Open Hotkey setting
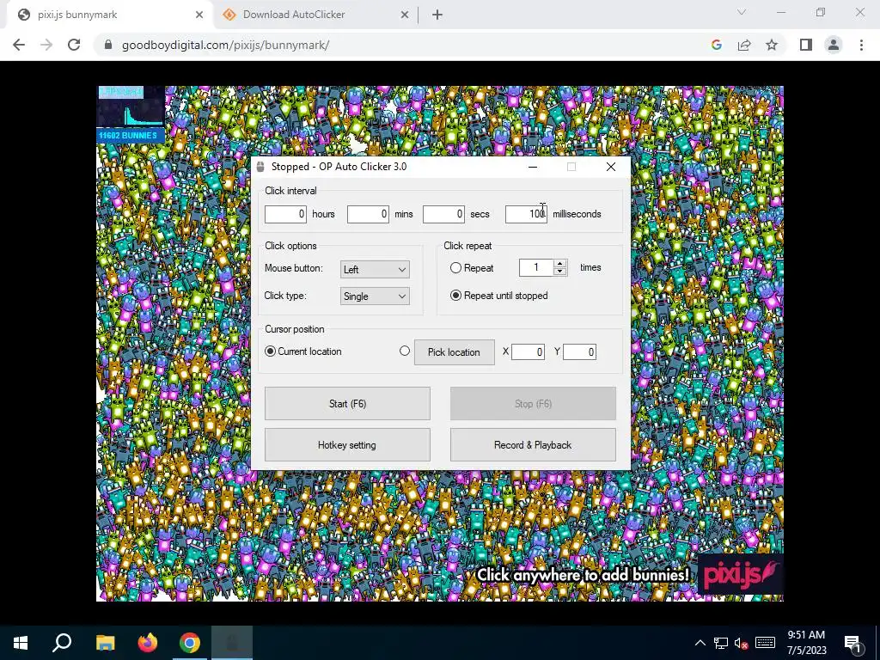The width and height of the screenshot is (880, 660). (x=347, y=445)
